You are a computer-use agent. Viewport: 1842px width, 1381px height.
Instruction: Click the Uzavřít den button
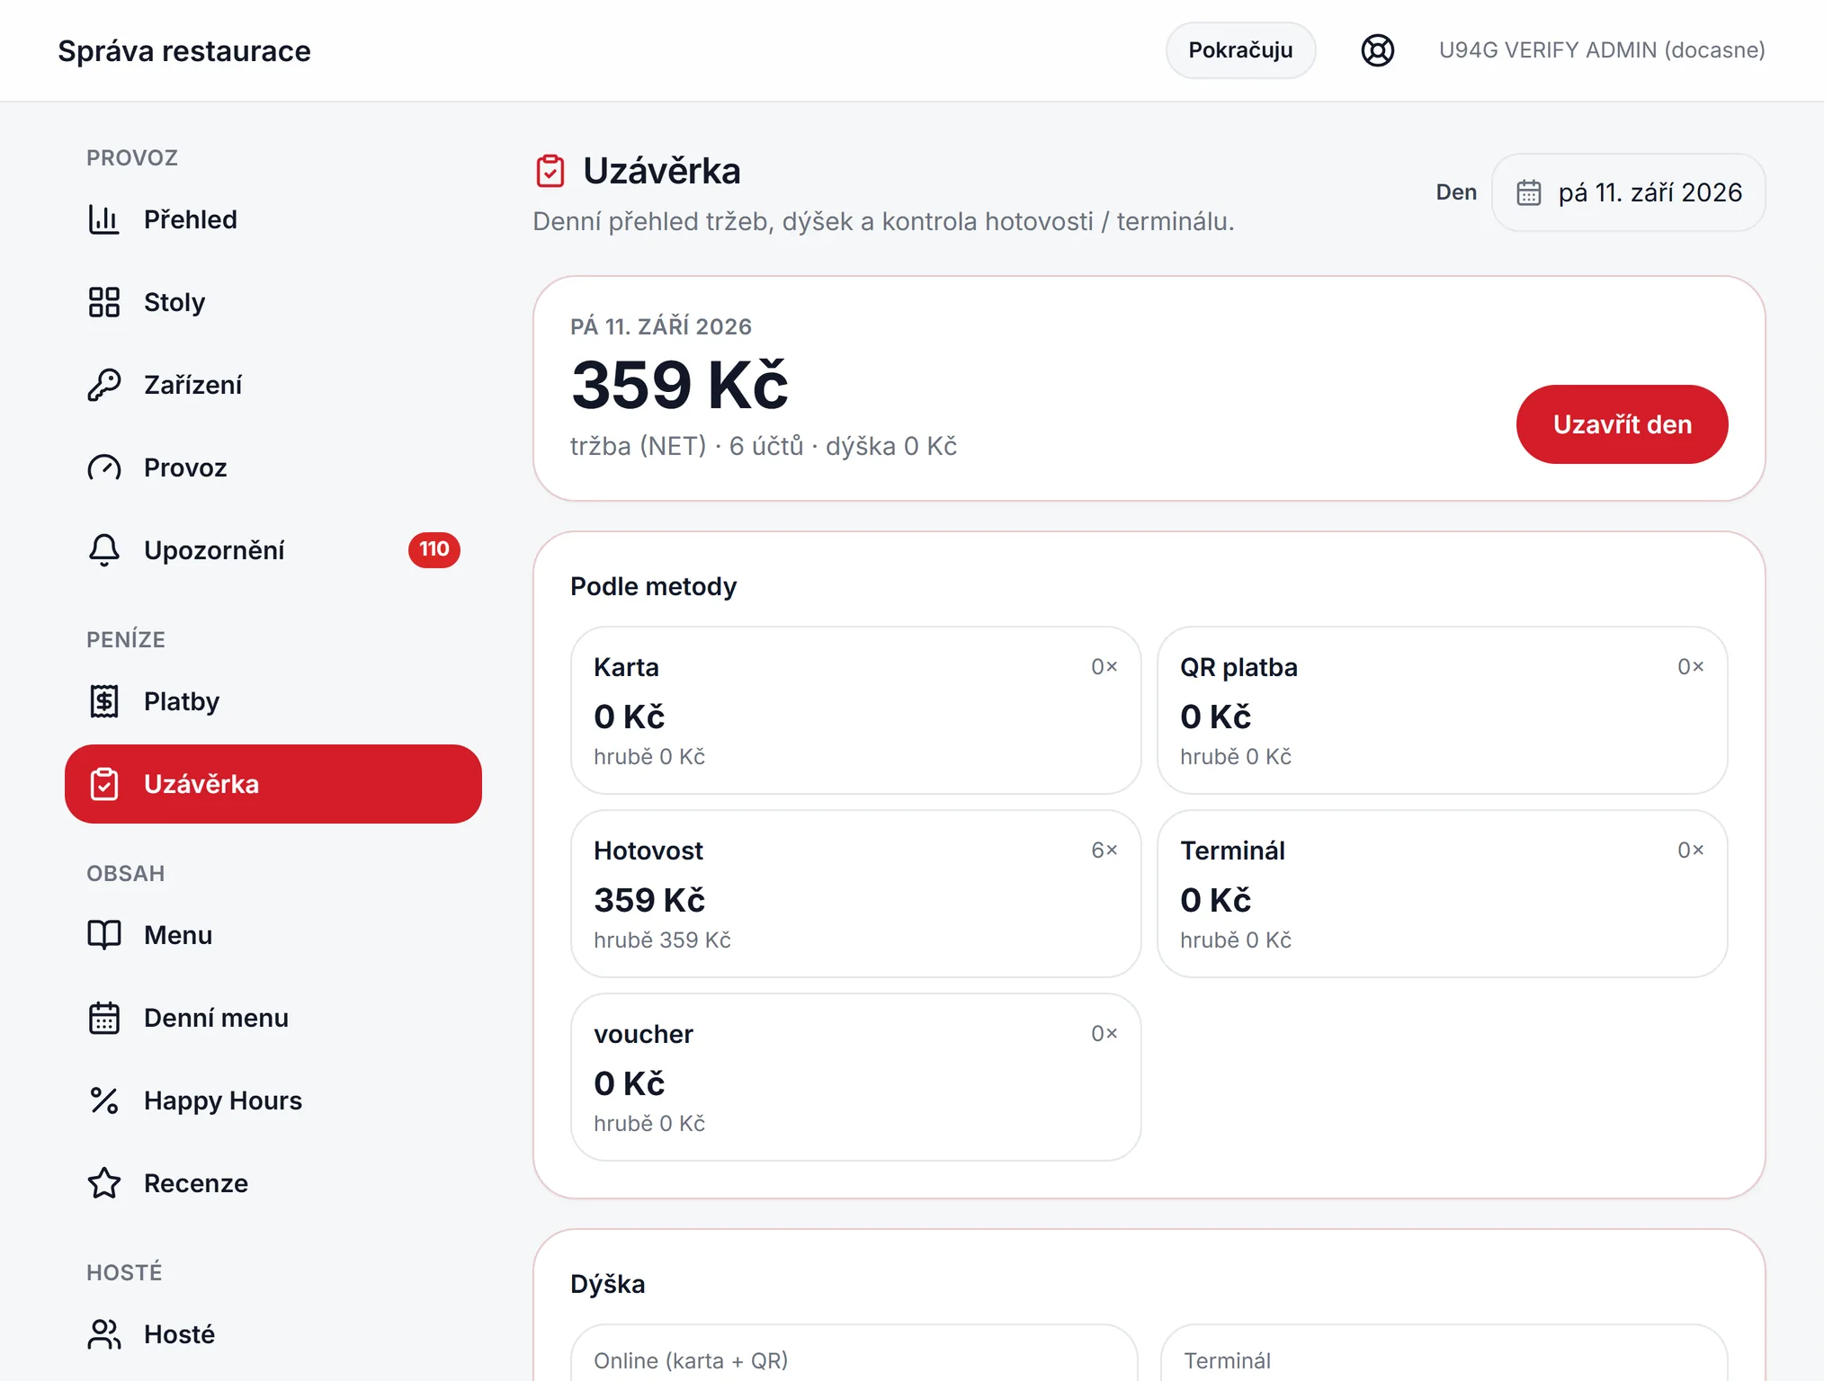point(1622,424)
